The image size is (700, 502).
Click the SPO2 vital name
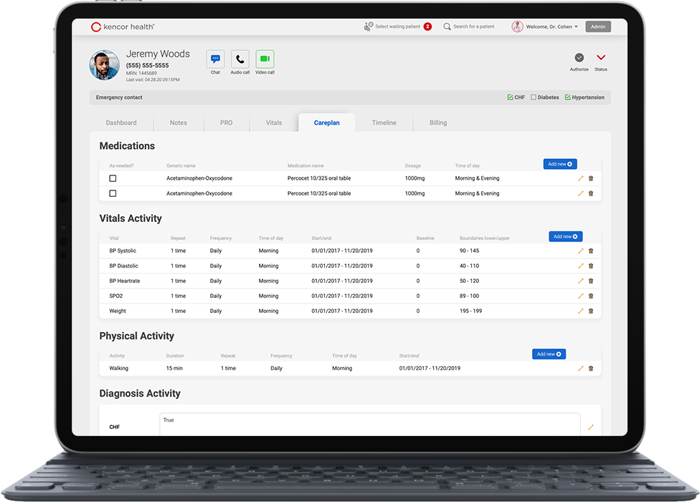coord(116,296)
